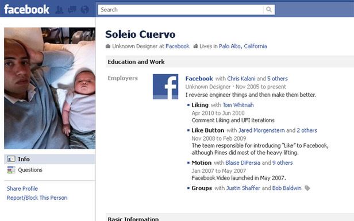Screen dimensions: 354x221
Task: Open the messages icon in header
Action: pyautogui.click(x=72, y=9)
